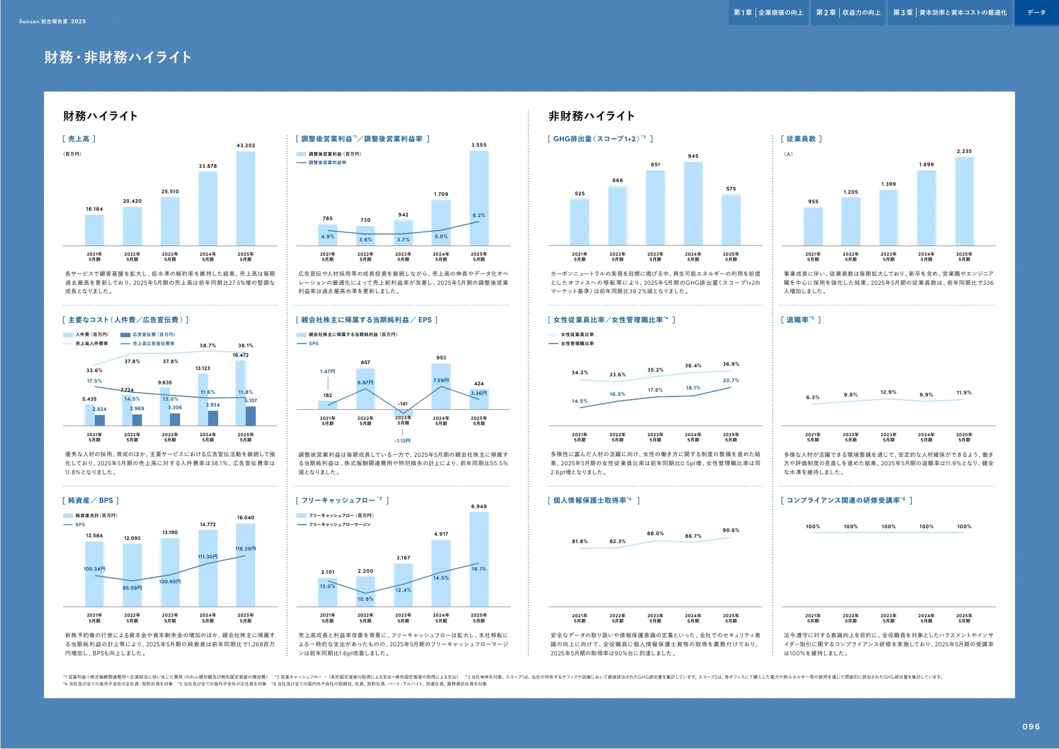Click the フリーキャッシュフローマージン legend line
Screen dimensions: 1059x749
pyautogui.click(x=301, y=525)
